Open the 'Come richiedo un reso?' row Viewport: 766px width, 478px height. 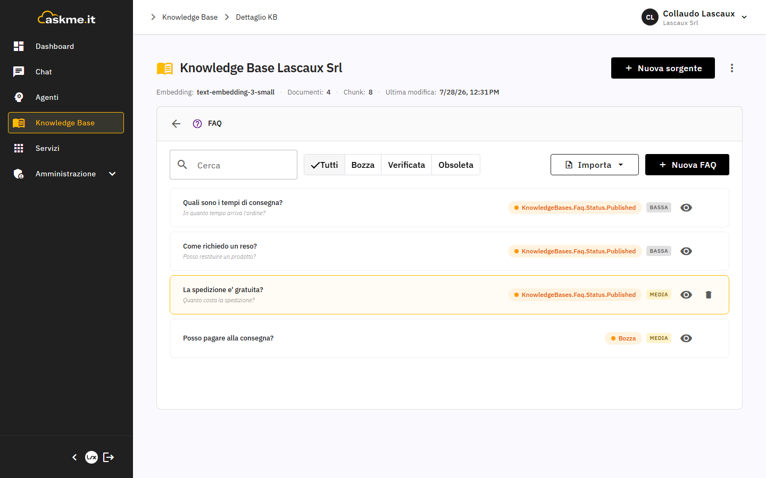pyautogui.click(x=449, y=251)
